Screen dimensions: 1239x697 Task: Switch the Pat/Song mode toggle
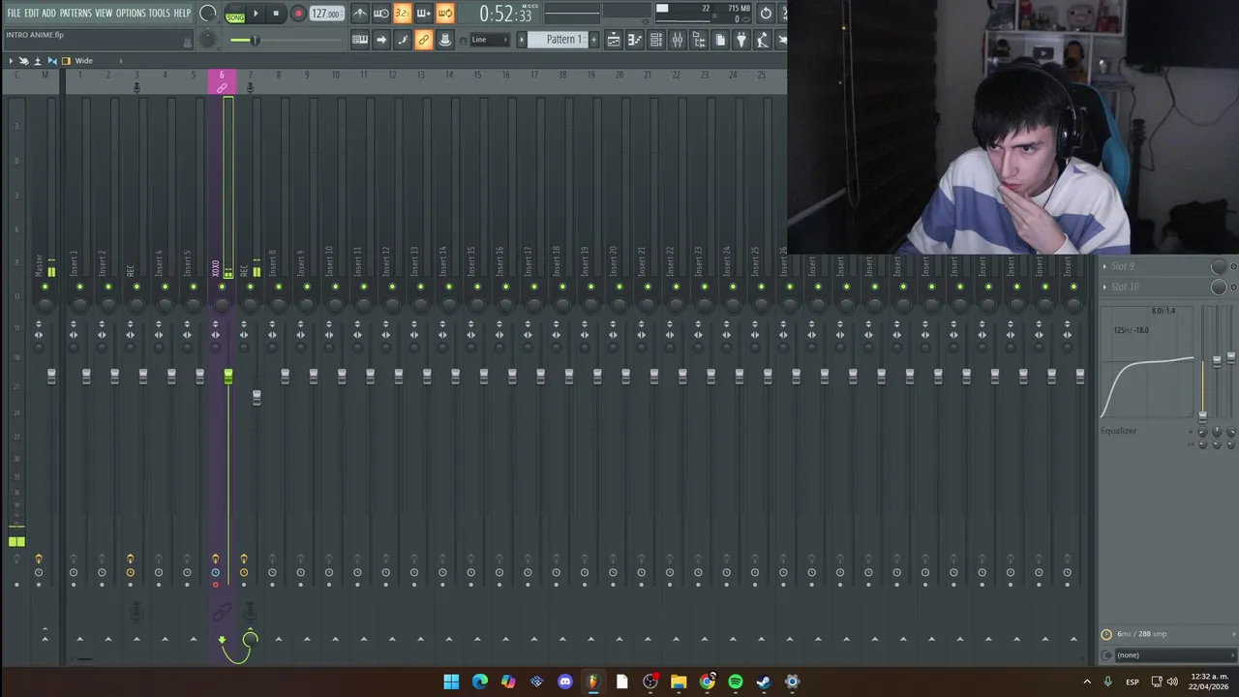click(x=235, y=14)
